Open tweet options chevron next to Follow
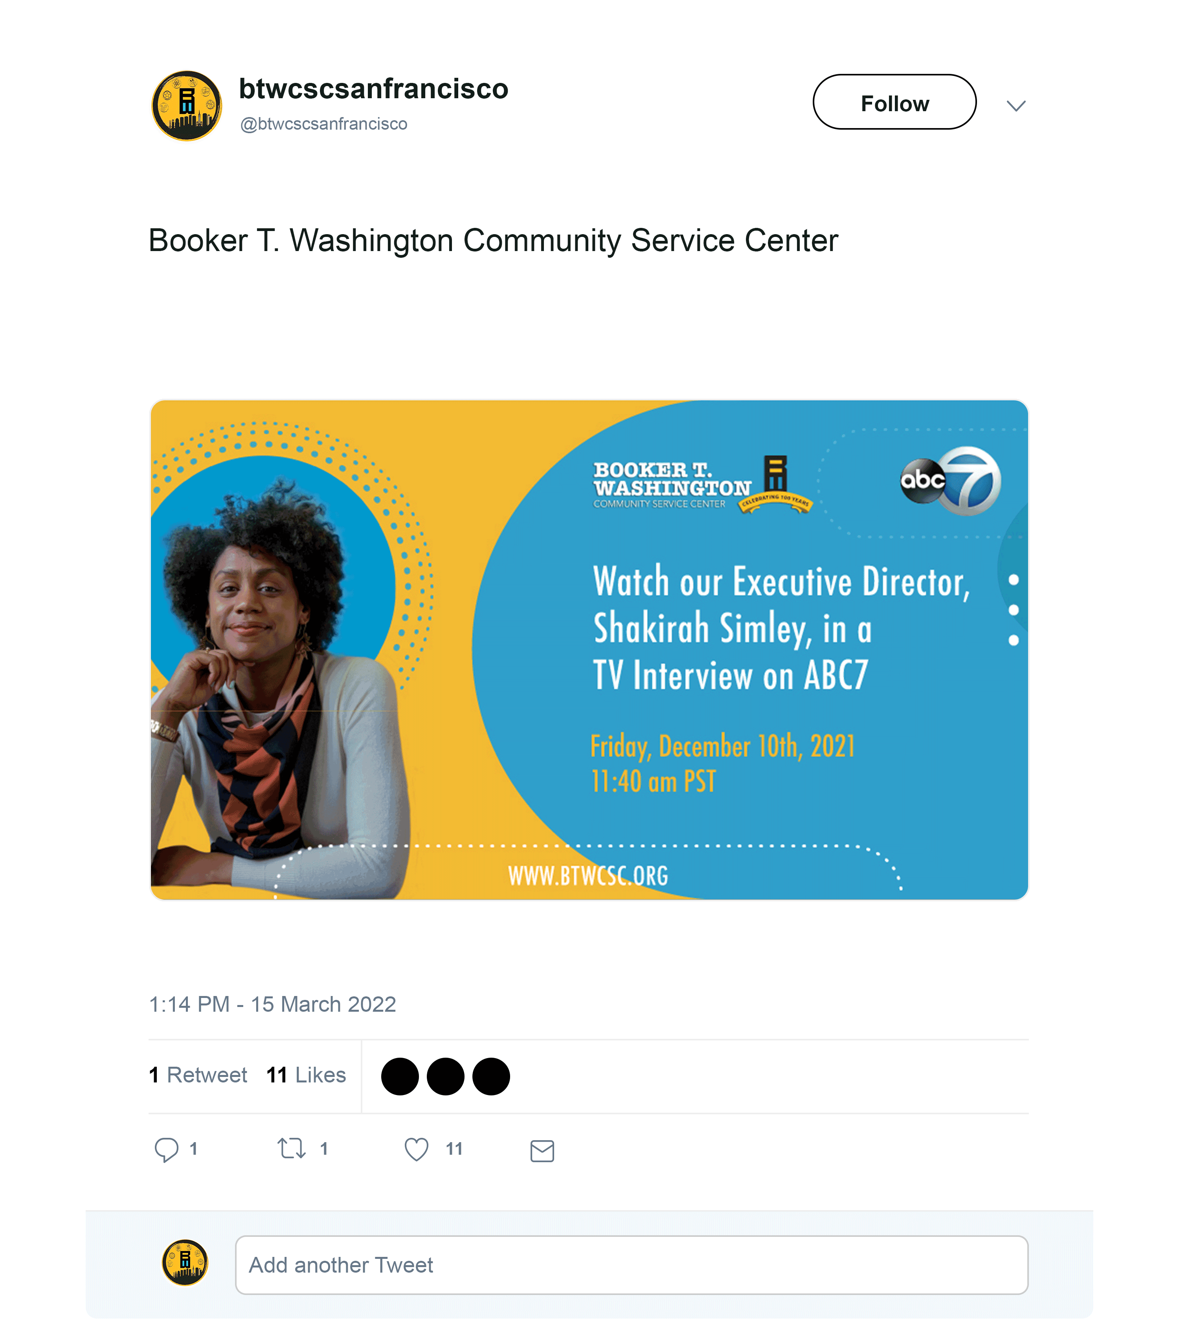The height and width of the screenshot is (1328, 1179). (x=1016, y=105)
